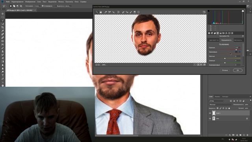Screen dimensions: 252x142
Task: Add a layer mask in Layers panel
Action: [233, 135]
